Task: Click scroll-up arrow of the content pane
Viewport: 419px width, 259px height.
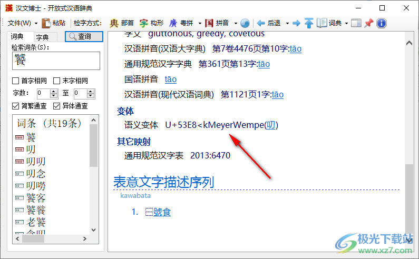Action: (x=409, y=43)
